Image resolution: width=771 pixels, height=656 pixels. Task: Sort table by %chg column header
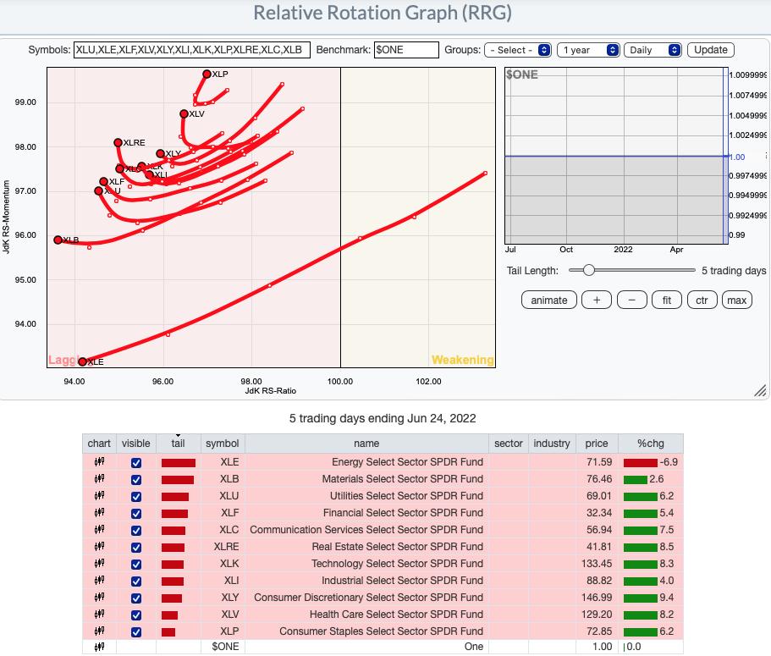pyautogui.click(x=650, y=444)
